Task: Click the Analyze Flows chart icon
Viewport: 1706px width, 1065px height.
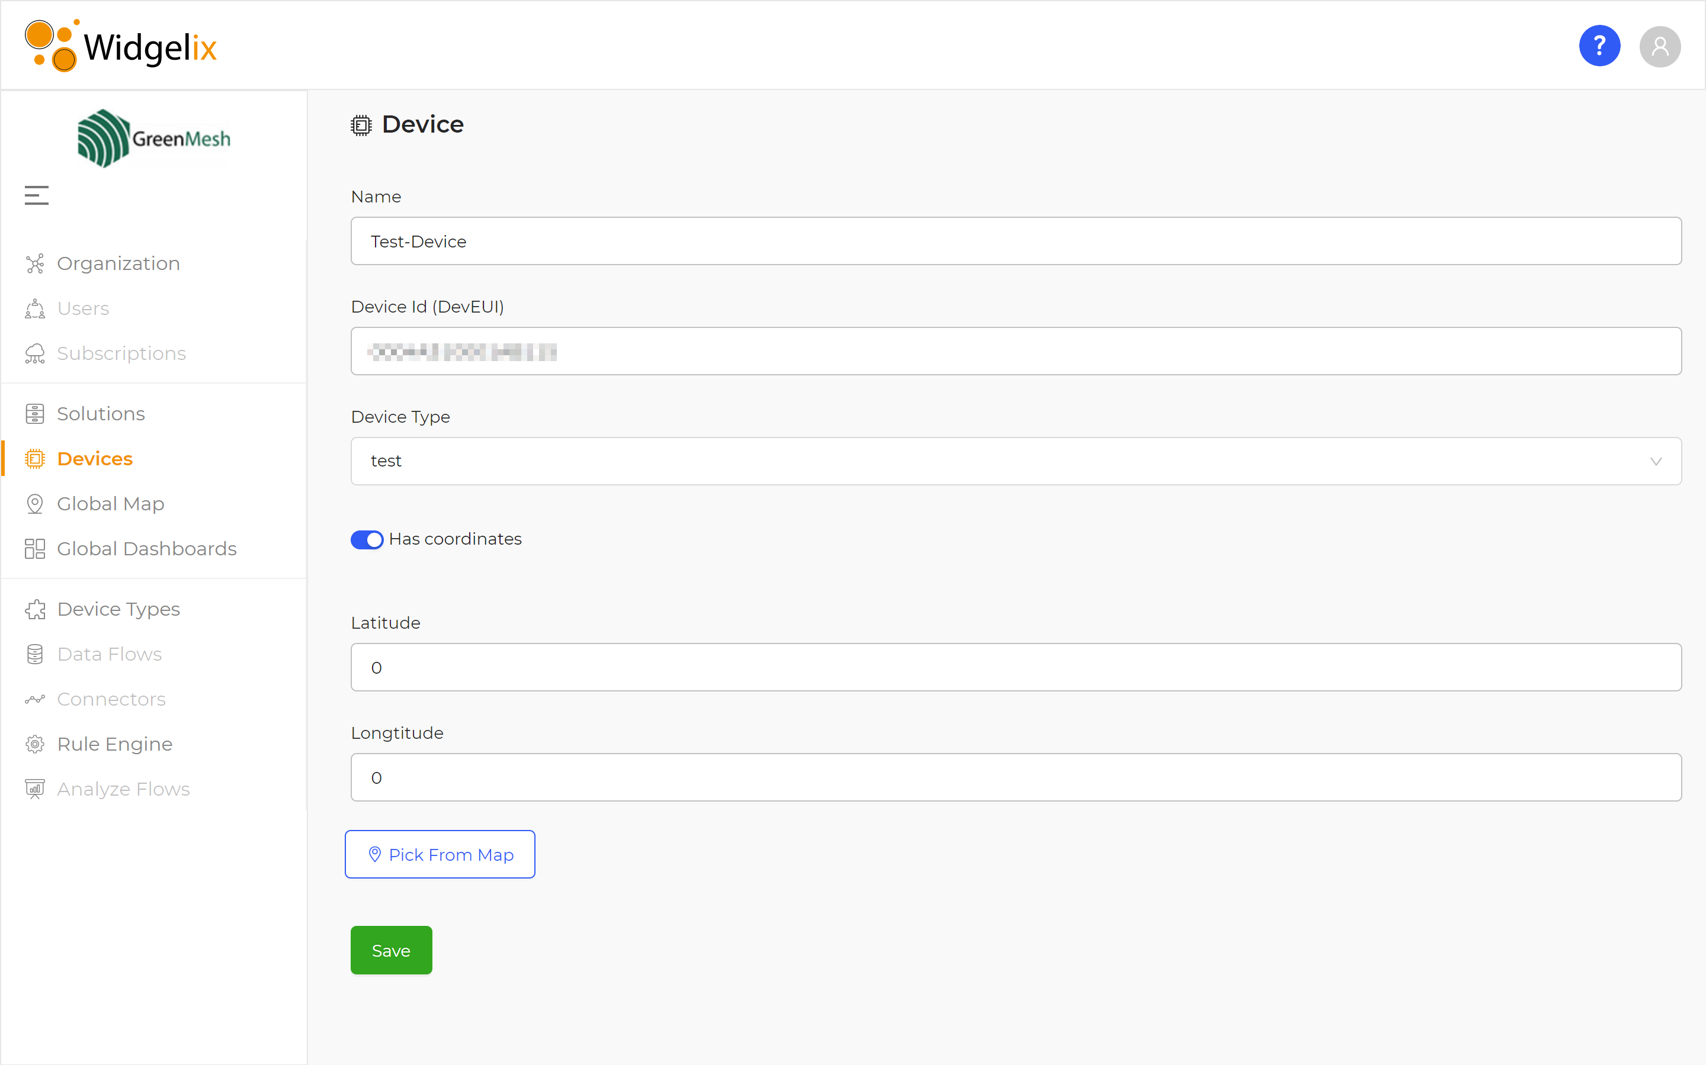Action: [x=34, y=789]
